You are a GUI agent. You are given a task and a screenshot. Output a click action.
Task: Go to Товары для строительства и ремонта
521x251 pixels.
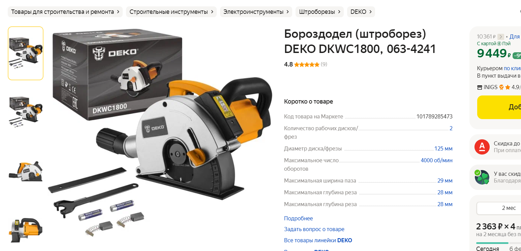[x=65, y=12]
